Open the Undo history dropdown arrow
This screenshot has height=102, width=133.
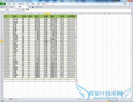tap(5, 7)
